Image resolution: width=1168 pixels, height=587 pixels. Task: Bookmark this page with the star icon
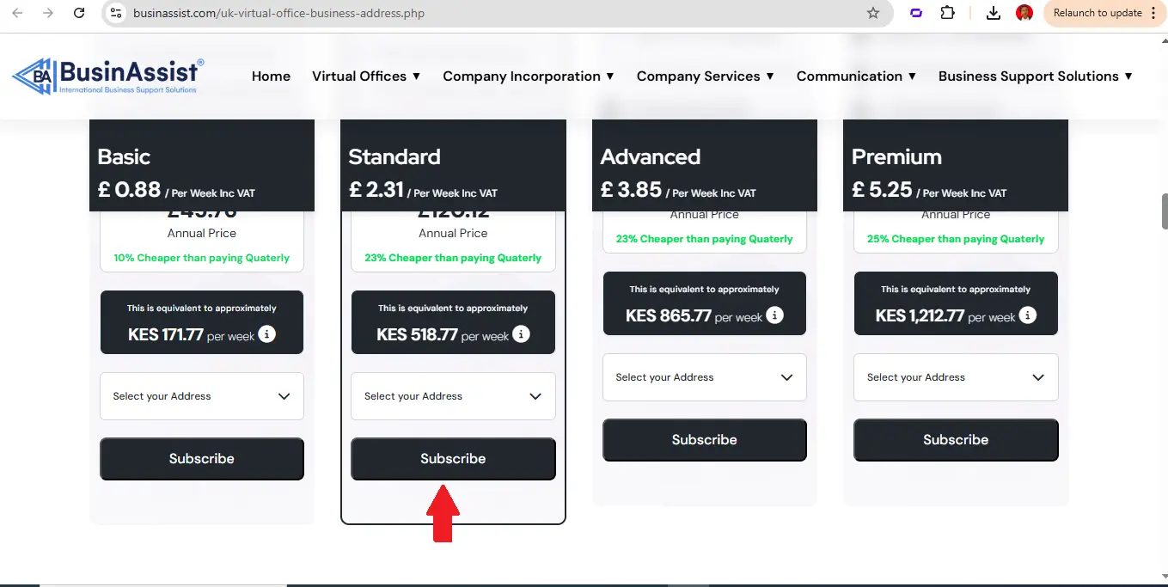[x=873, y=13]
